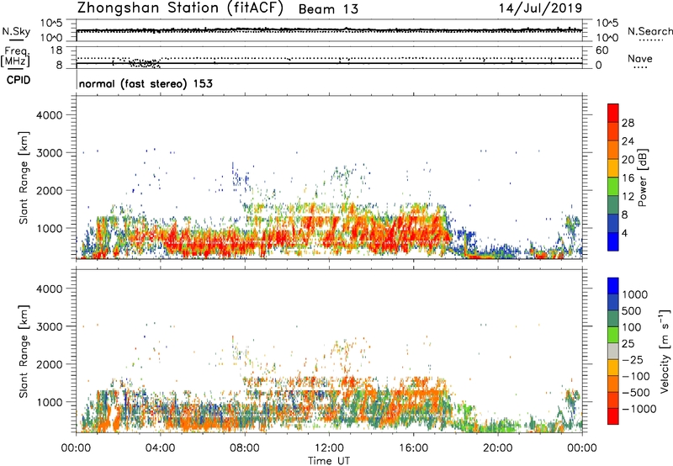Click the 'CPID' row label

19,80
